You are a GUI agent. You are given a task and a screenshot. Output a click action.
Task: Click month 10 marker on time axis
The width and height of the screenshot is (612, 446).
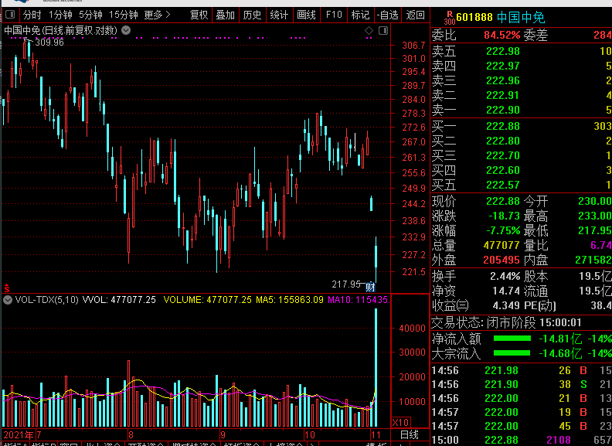(x=310, y=434)
